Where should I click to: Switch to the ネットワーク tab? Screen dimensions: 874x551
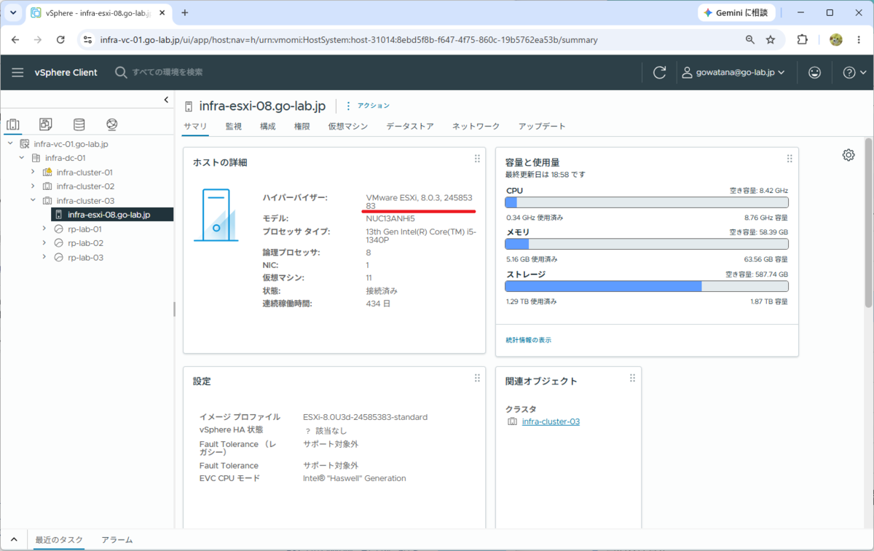tap(476, 127)
